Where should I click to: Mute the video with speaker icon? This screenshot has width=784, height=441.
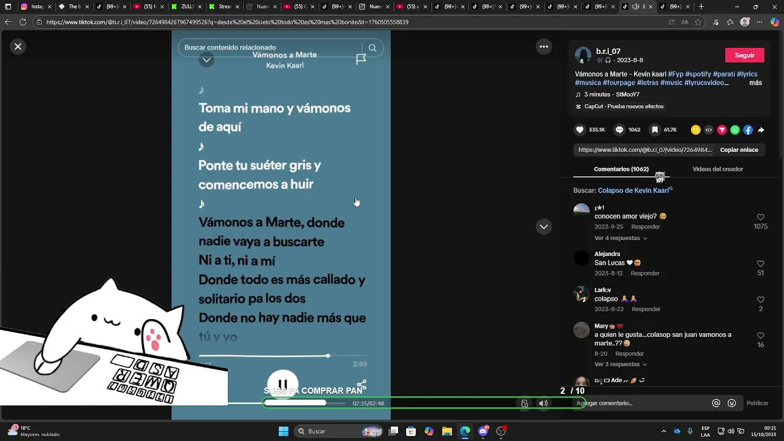point(543,403)
